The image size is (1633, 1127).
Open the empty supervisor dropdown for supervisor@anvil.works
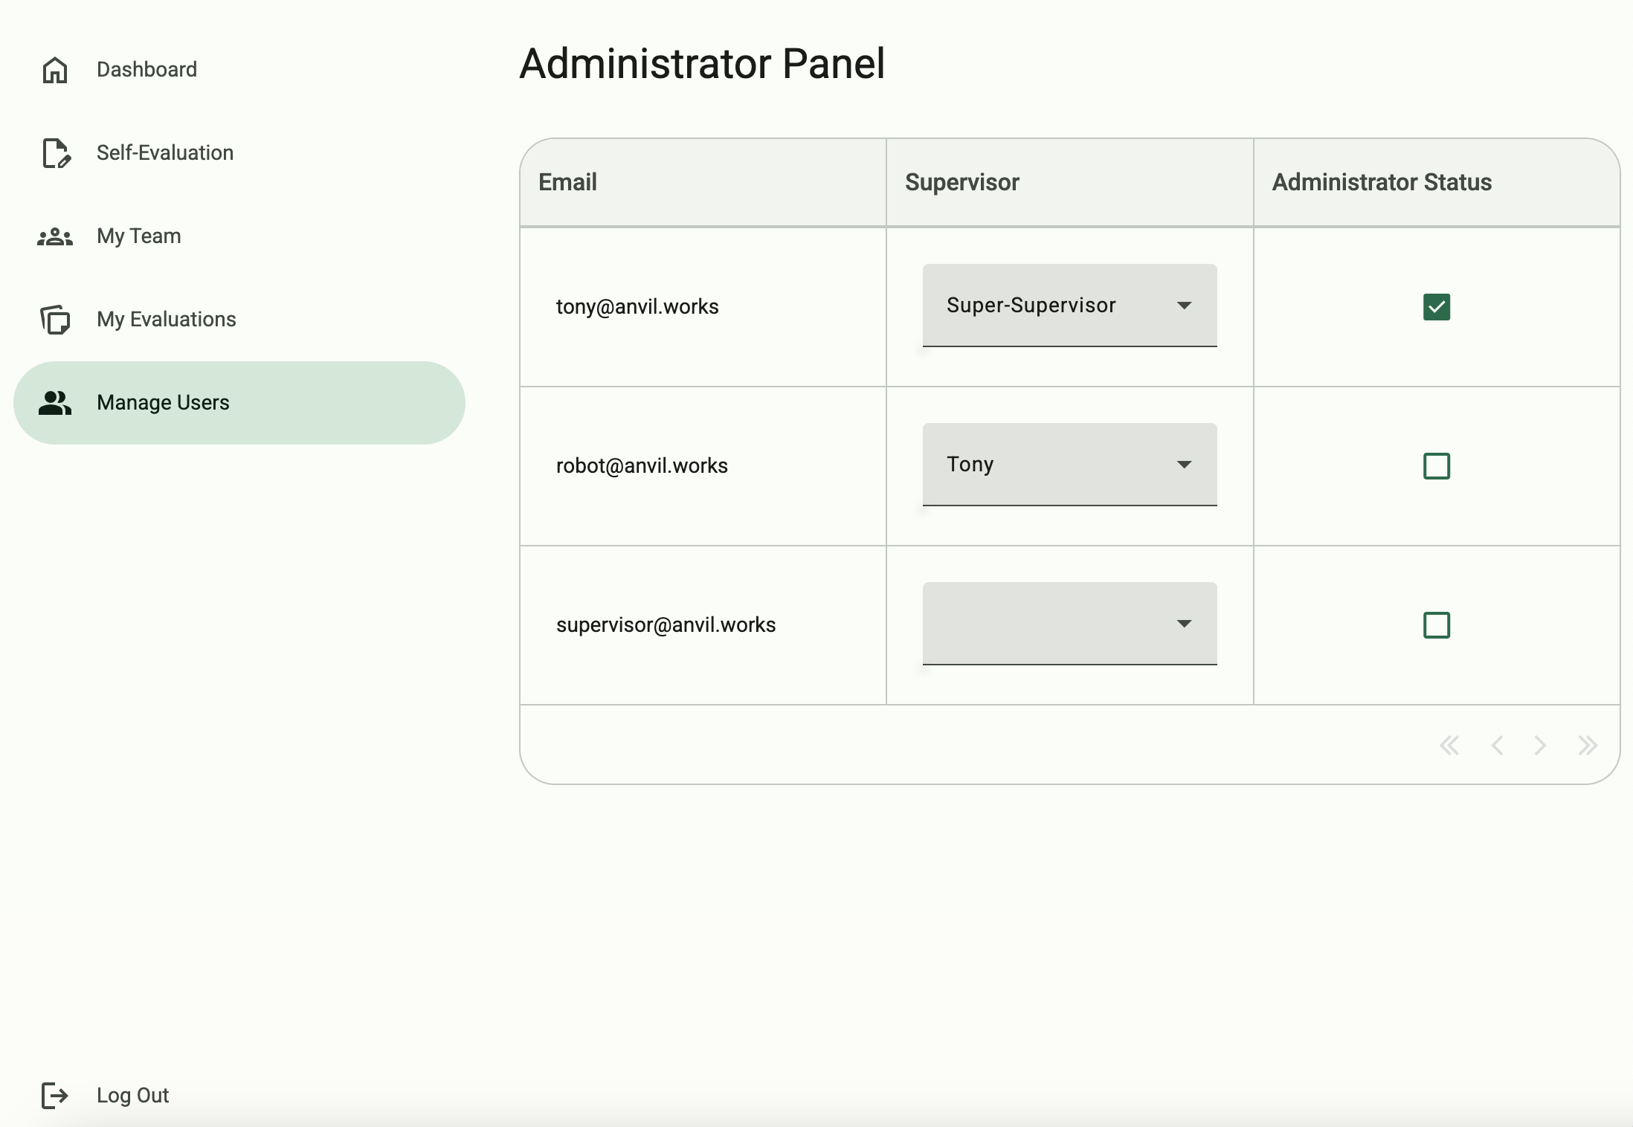(x=1069, y=623)
